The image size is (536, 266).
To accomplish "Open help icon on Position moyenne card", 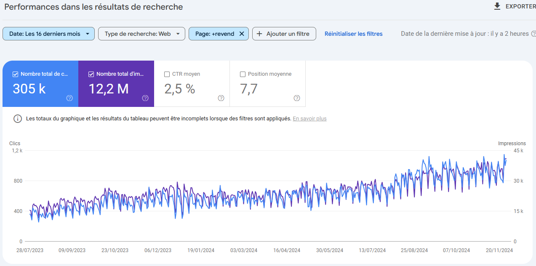I will 297,98.
